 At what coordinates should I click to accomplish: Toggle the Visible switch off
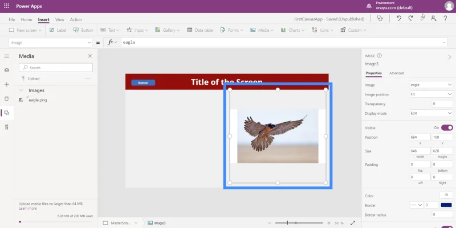click(447, 127)
